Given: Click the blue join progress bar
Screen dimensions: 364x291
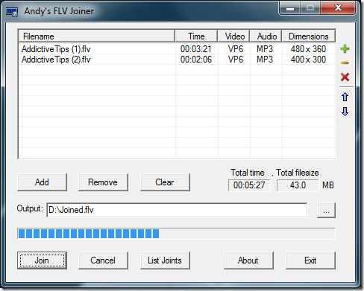Looking at the screenshot, I should click(x=176, y=234).
